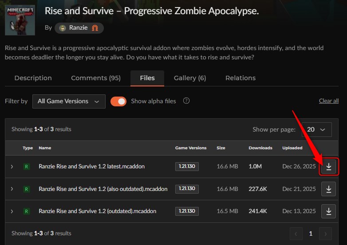Click the project title Rise and Survive
This screenshot has width=347, height=245.
[x=152, y=11]
